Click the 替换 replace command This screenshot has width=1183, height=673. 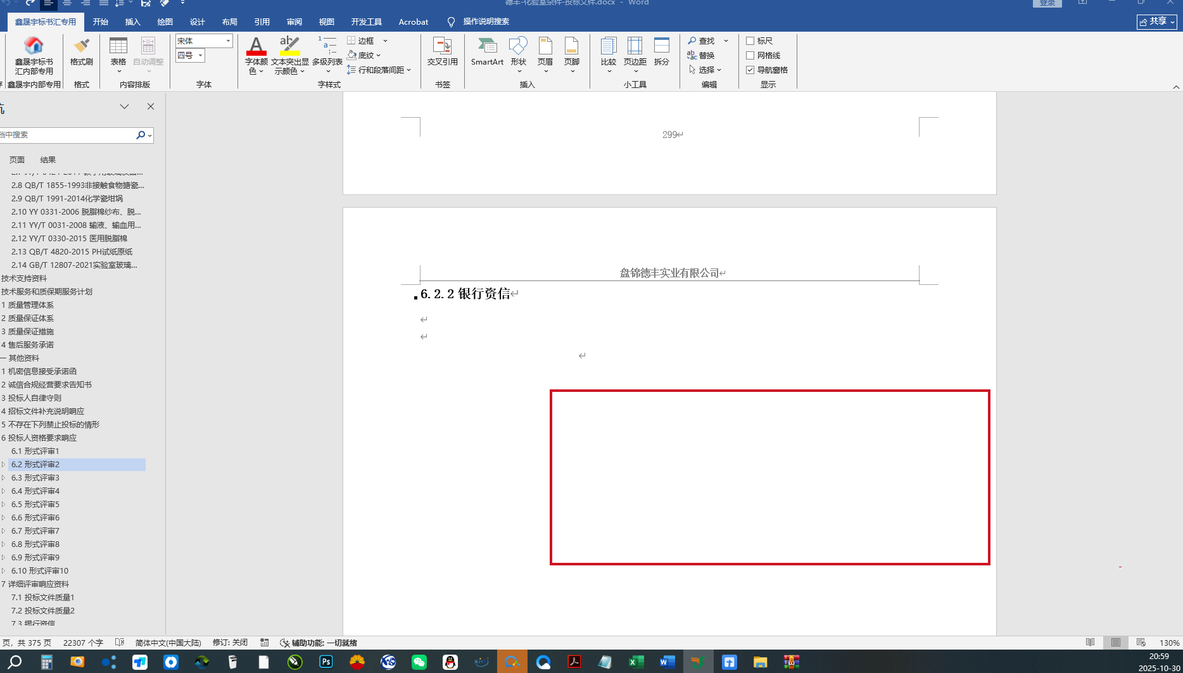[x=701, y=55]
